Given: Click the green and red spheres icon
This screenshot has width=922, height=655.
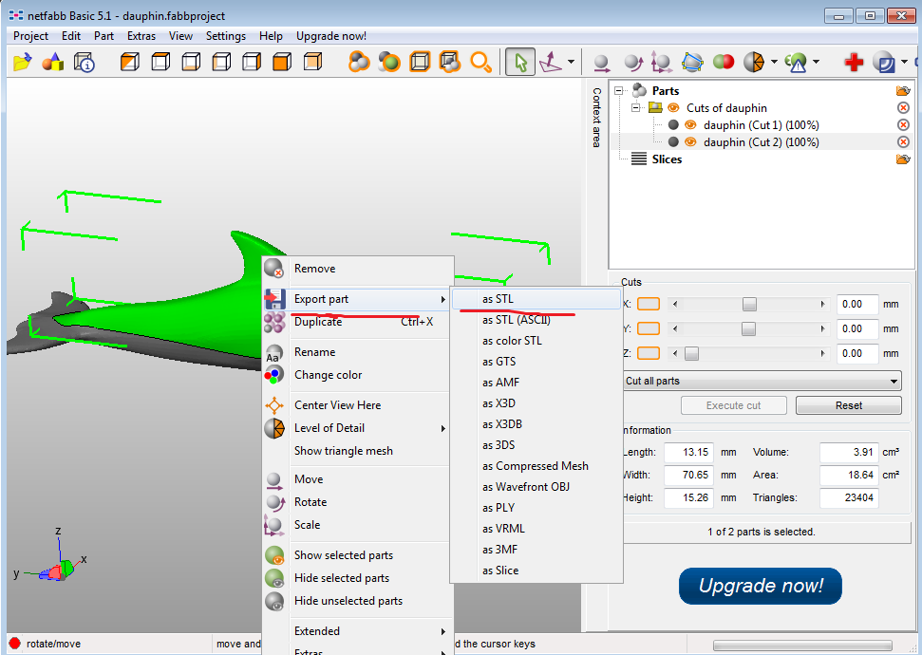Looking at the screenshot, I should 724,61.
